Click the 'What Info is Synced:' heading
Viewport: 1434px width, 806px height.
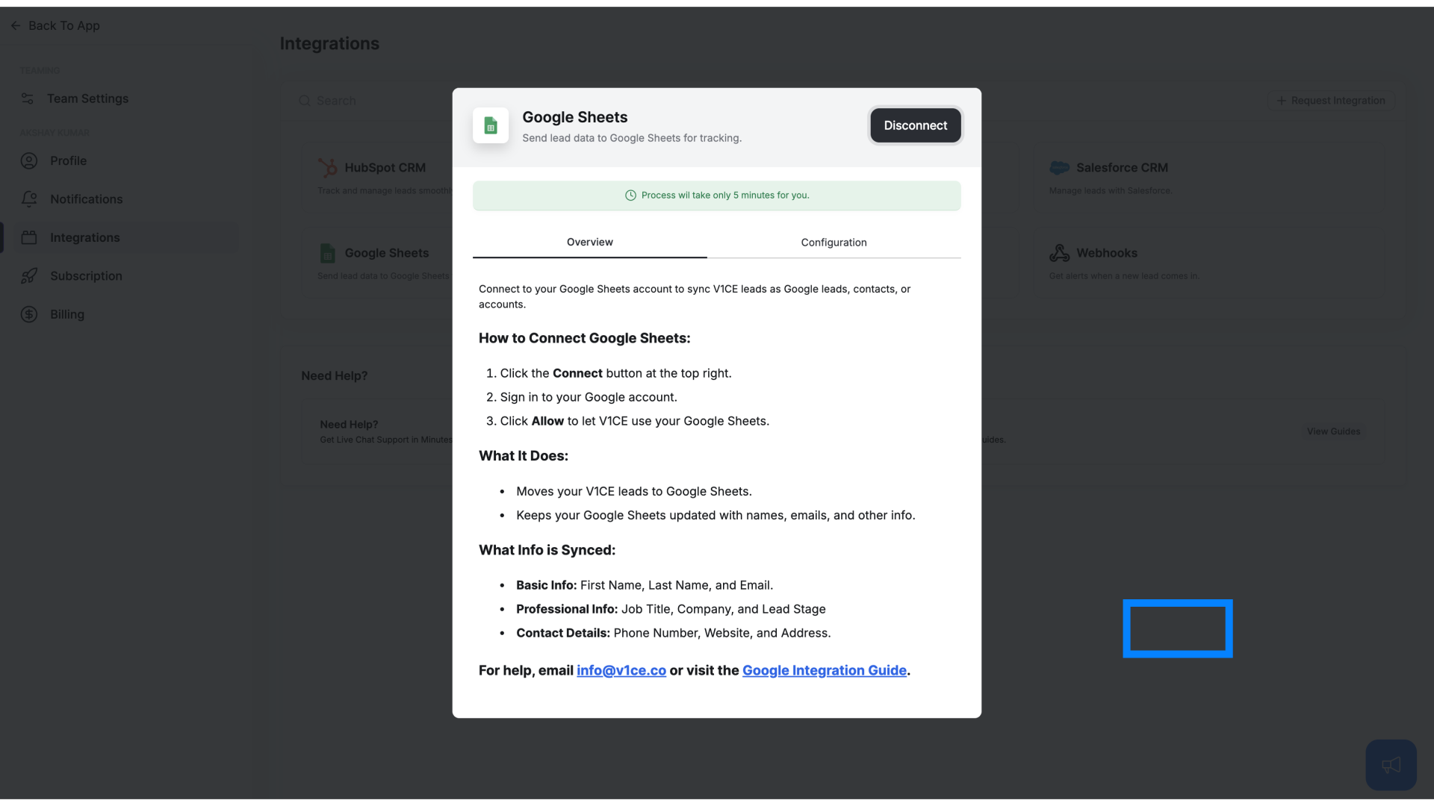click(x=547, y=550)
